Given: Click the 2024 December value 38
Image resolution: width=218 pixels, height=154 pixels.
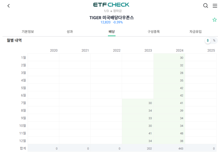Looking at the screenshot, I should pyautogui.click(x=182, y=141).
